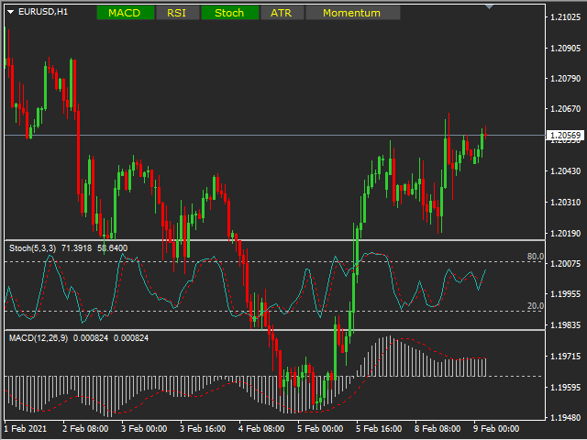587x440 pixels.
Task: Click the 1.20905 price scale value
Action: 565,48
